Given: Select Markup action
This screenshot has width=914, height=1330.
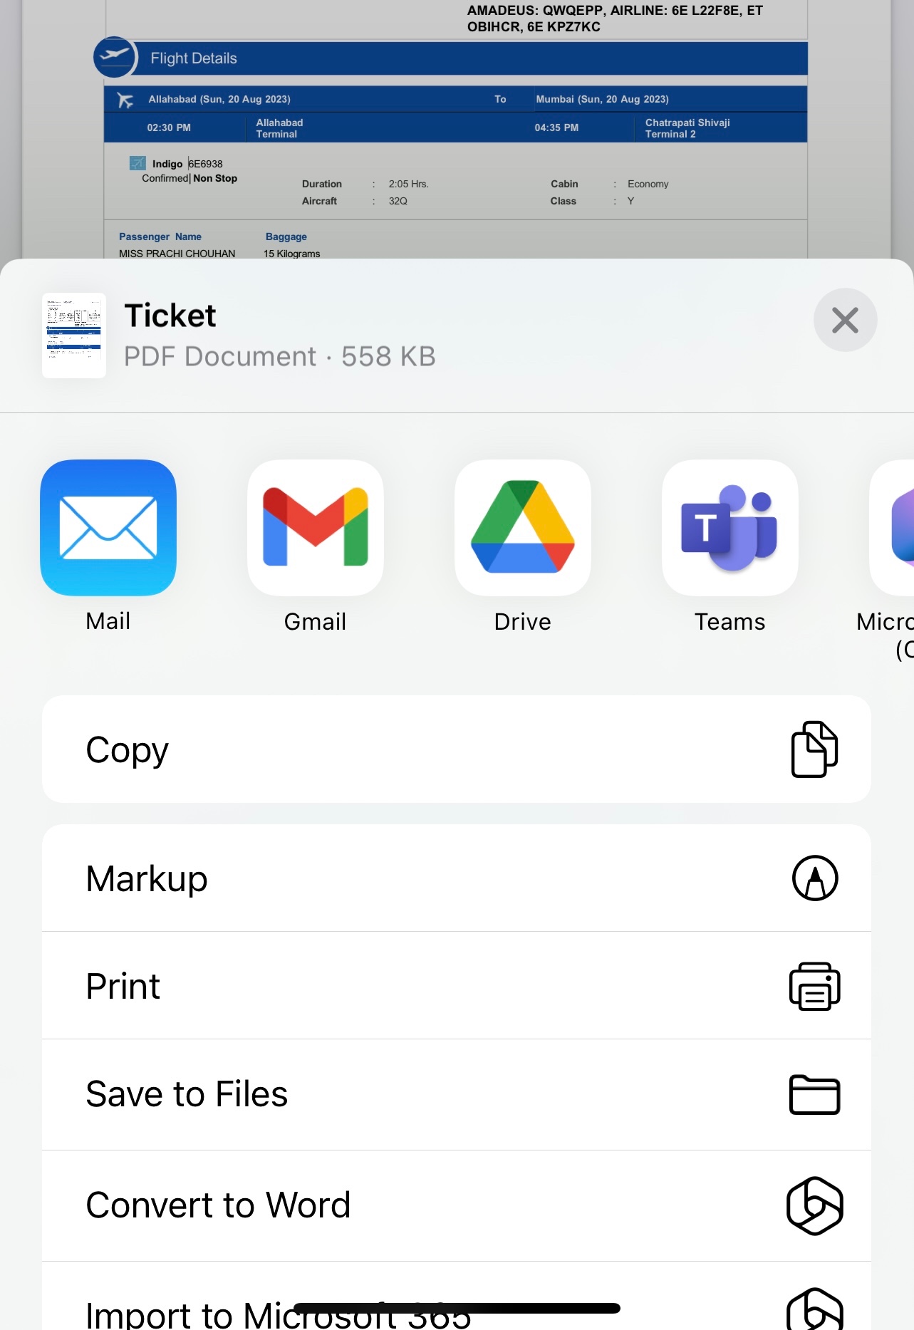Looking at the screenshot, I should point(457,878).
